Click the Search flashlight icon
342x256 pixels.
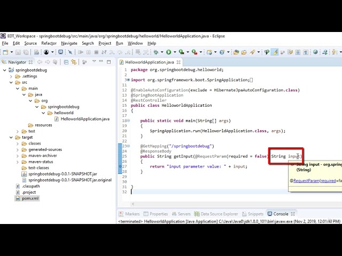coord(252,52)
